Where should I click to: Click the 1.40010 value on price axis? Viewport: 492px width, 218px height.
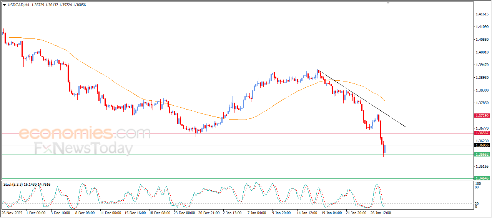pyautogui.click(x=482, y=52)
